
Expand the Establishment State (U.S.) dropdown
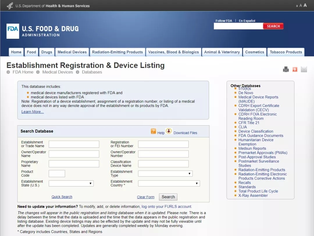71,184
